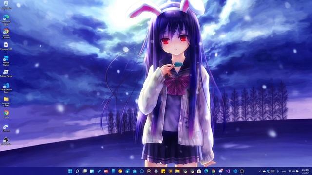
Task: Open the clock and date flyout
Action: coord(306,171)
